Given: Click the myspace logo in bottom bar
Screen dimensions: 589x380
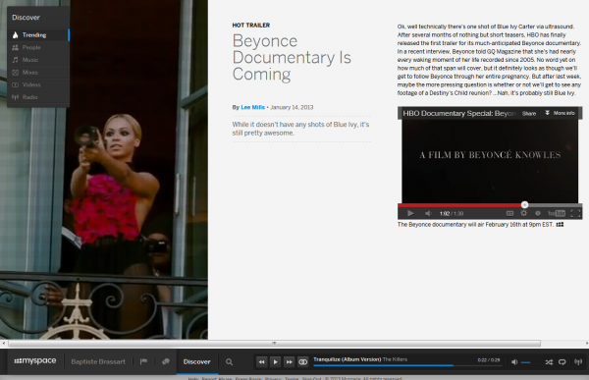Looking at the screenshot, I should pos(35,360).
